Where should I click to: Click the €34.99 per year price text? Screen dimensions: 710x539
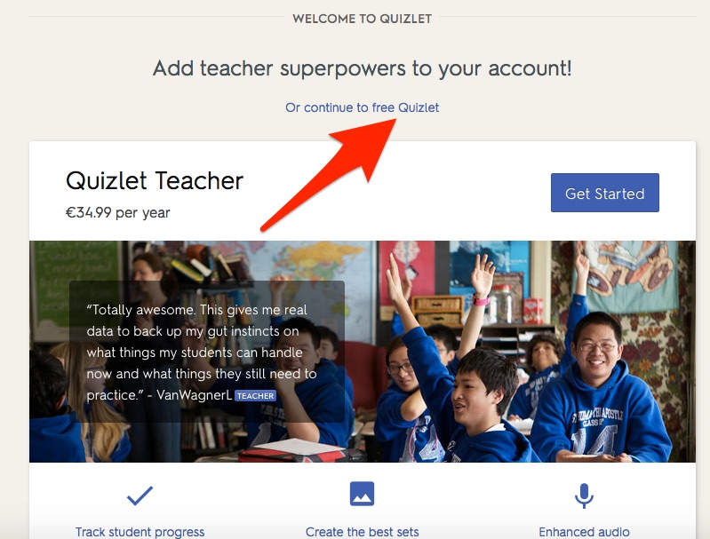tap(117, 213)
